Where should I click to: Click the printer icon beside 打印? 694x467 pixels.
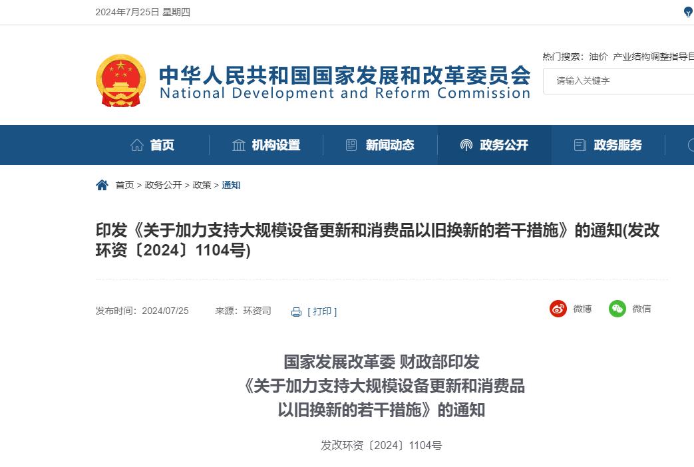(296, 312)
